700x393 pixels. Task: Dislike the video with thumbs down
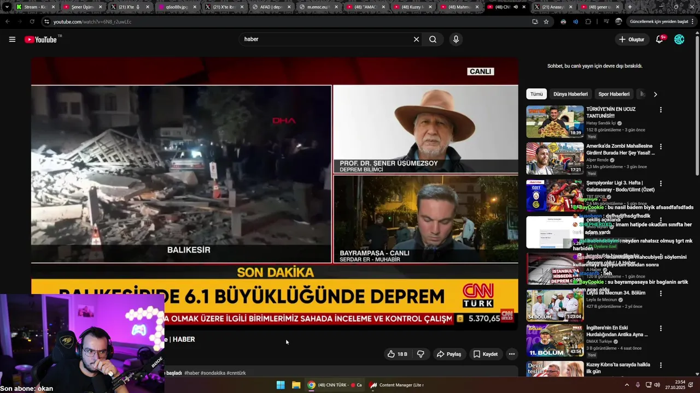pyautogui.click(x=421, y=354)
